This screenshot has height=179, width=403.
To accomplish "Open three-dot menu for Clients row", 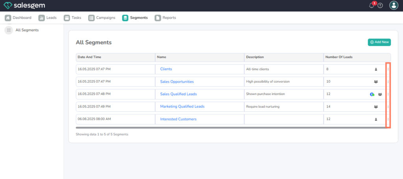I will point(388,69).
